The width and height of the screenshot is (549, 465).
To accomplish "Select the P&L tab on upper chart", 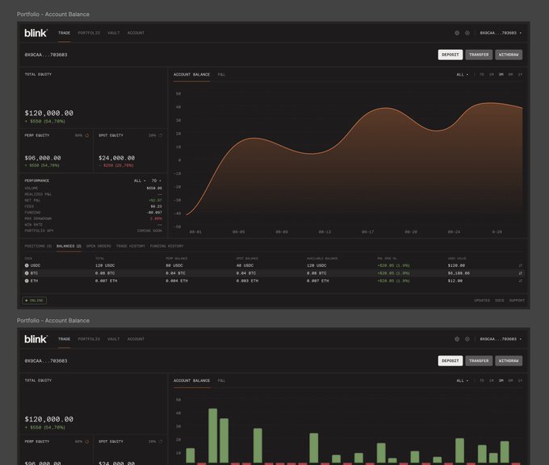I will pos(221,74).
